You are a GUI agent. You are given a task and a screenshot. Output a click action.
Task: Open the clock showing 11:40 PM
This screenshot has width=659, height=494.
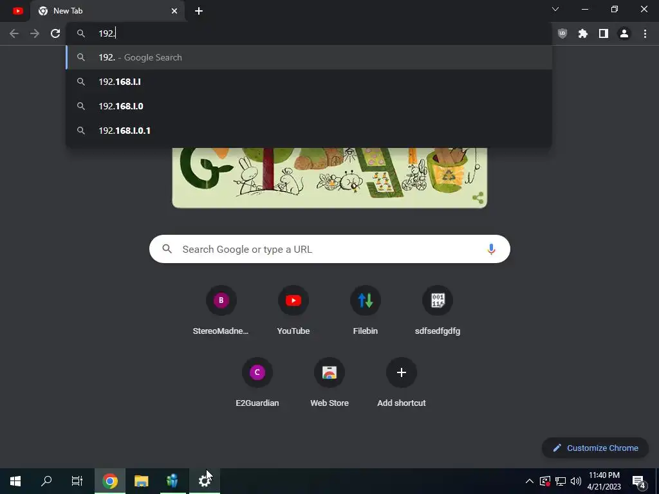(x=604, y=481)
